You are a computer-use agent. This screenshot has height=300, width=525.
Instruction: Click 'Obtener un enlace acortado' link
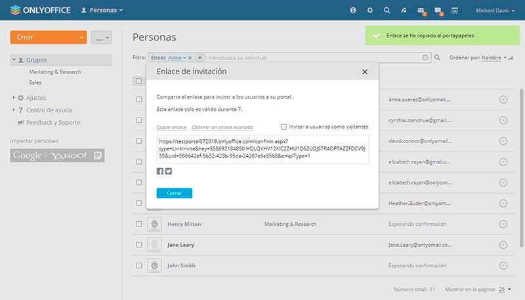click(x=222, y=127)
